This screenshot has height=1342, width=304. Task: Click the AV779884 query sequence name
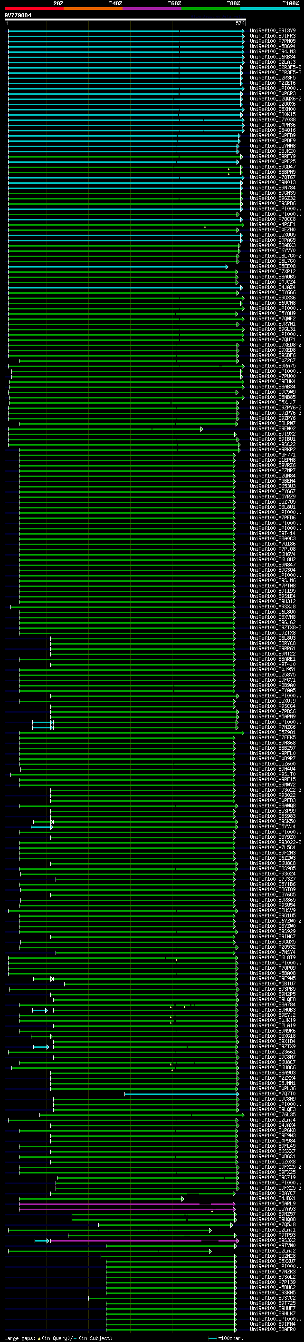18,15
